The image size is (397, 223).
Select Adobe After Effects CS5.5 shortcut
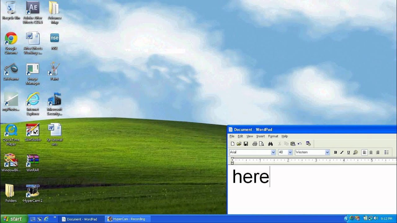click(33, 12)
